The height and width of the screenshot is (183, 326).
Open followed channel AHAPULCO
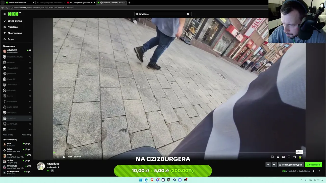click(17, 124)
